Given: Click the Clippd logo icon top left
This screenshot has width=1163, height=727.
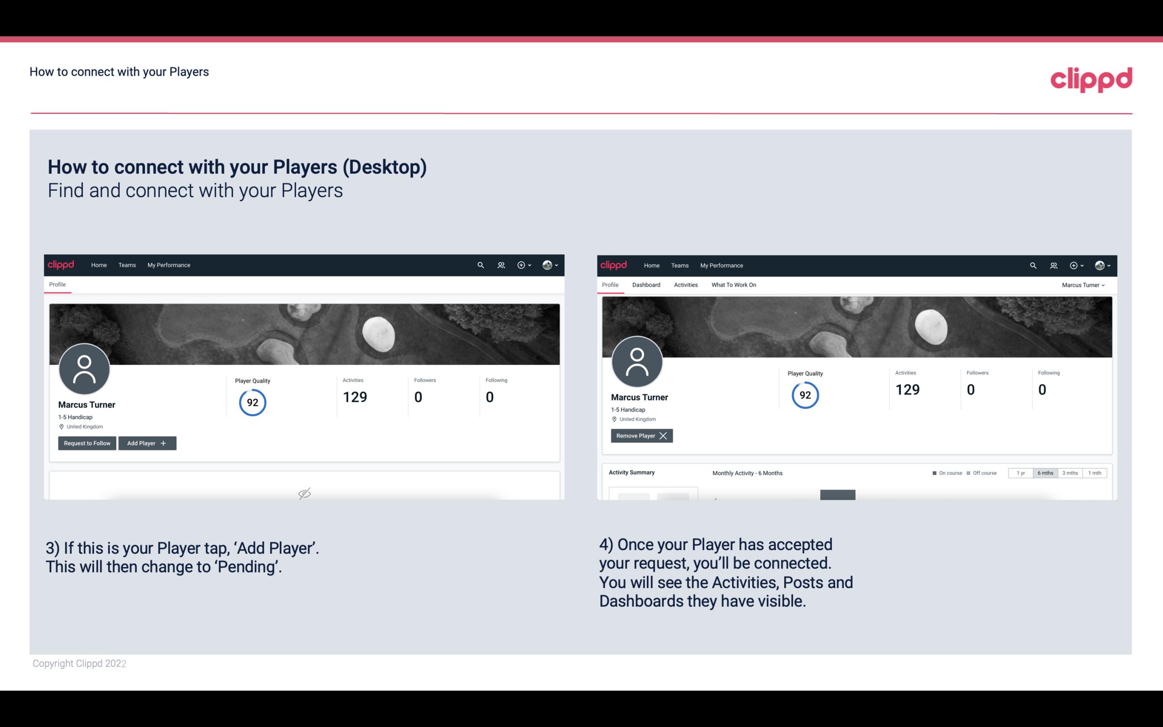Looking at the screenshot, I should (61, 264).
